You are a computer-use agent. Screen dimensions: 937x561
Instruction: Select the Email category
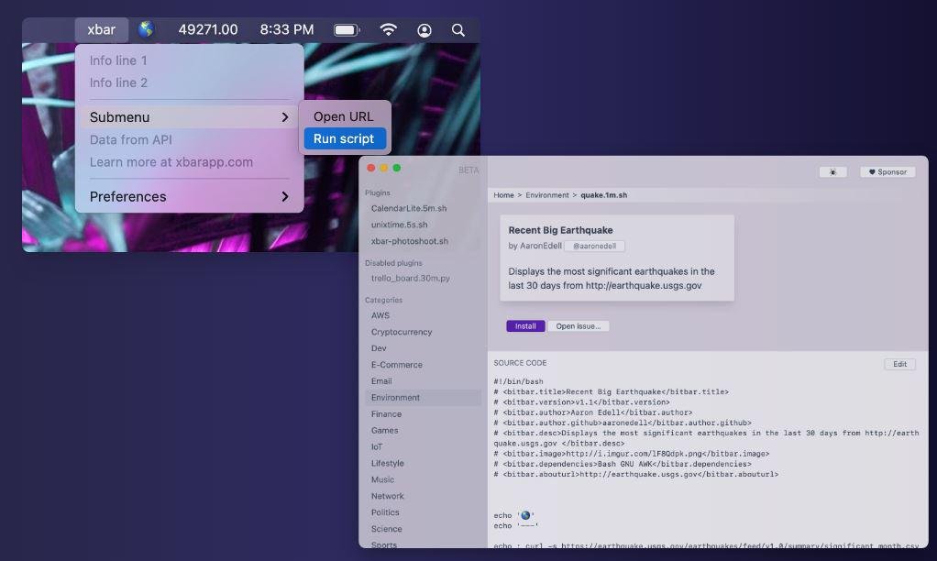pyautogui.click(x=381, y=381)
